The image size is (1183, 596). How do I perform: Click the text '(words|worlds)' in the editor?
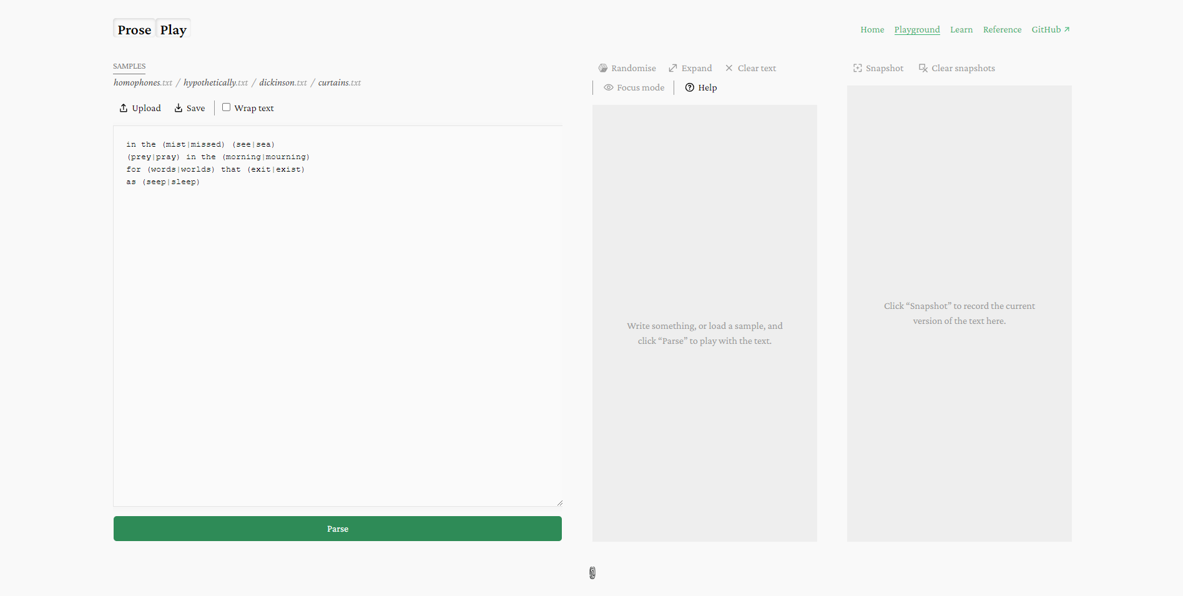[x=181, y=169]
